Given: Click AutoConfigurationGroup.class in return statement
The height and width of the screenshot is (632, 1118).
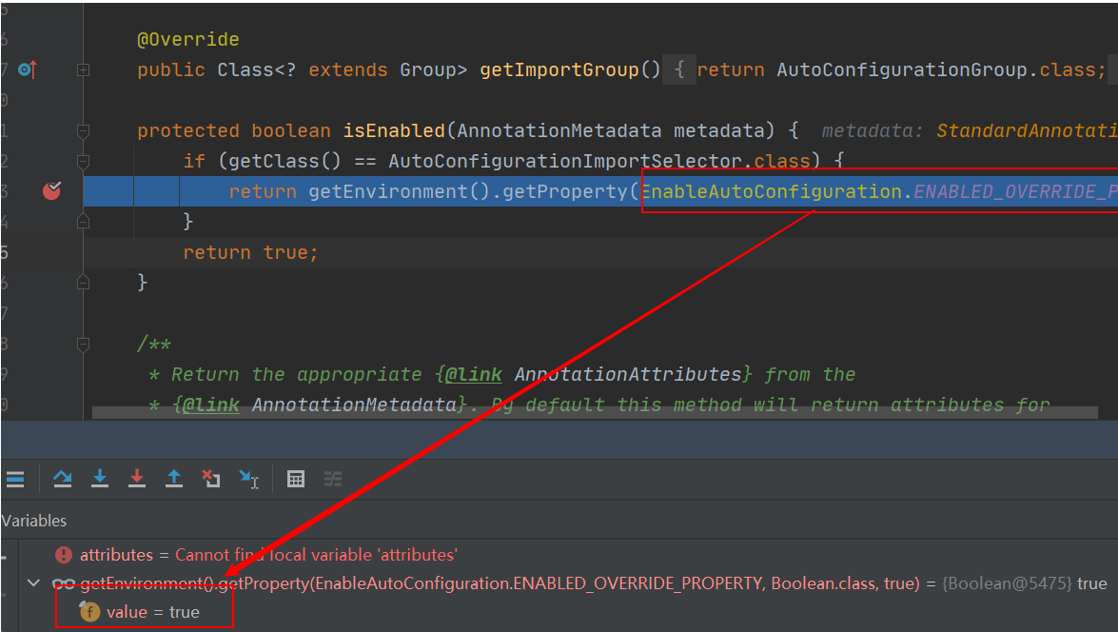Looking at the screenshot, I should 935,69.
